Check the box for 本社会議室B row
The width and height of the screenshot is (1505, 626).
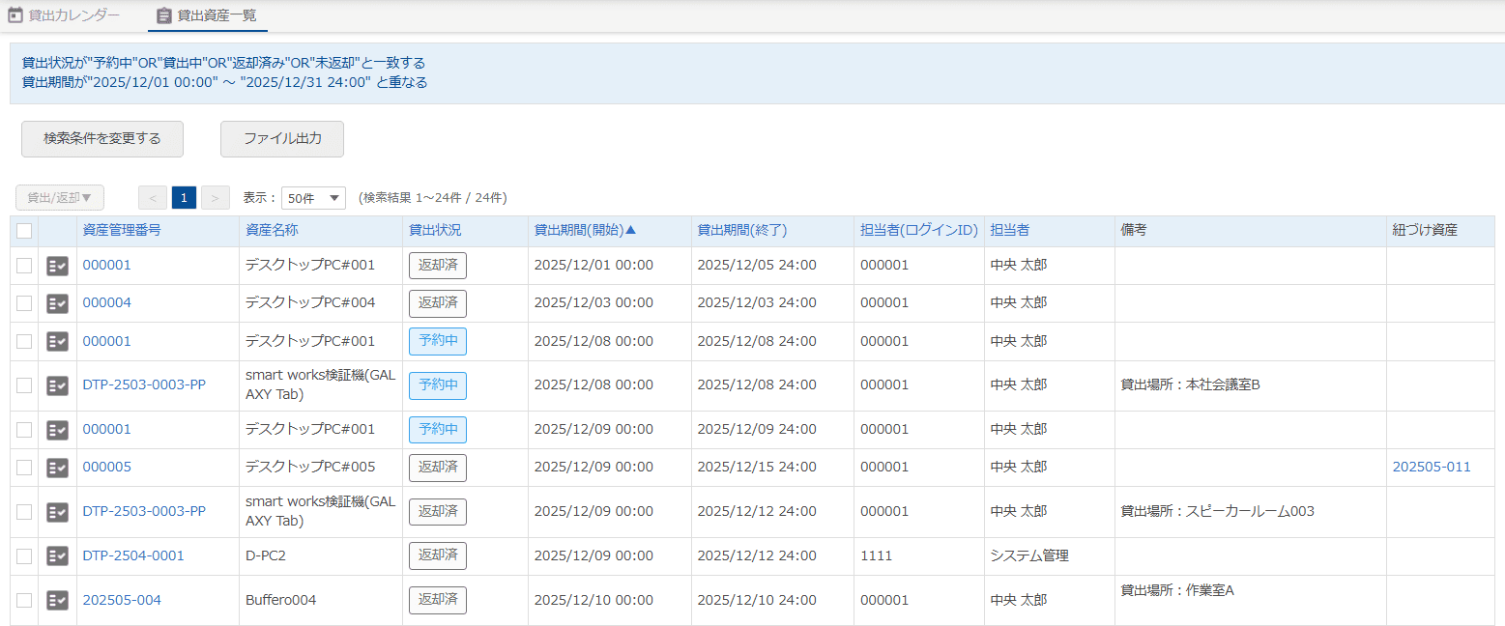pos(24,385)
